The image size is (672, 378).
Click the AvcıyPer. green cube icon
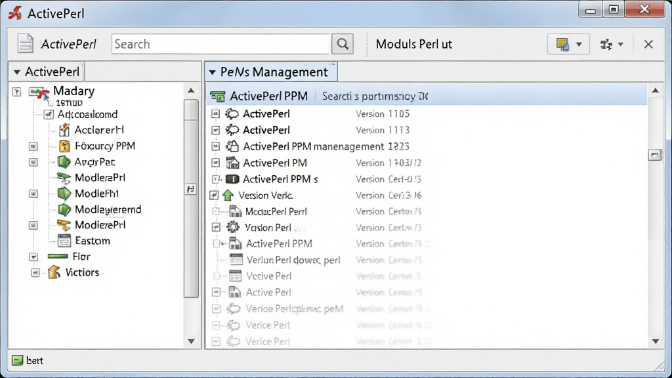point(64,162)
